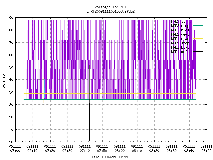Click the x-axis tick label '07:40'
Screen dimensions: 213x160
[85, 151]
